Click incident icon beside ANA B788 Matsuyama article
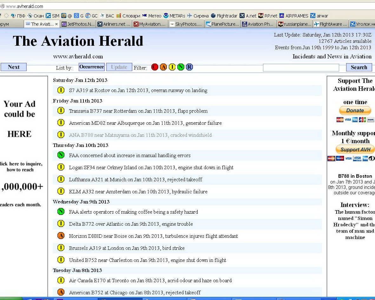This screenshot has height=300, width=375. (x=61, y=135)
